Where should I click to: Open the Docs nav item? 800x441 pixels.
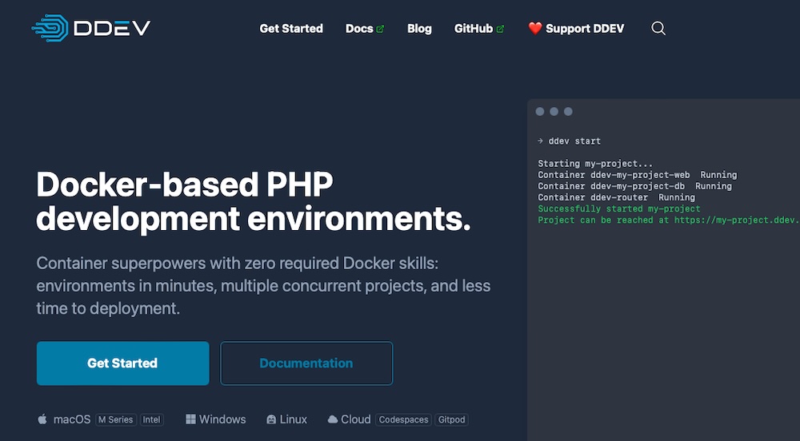point(364,29)
